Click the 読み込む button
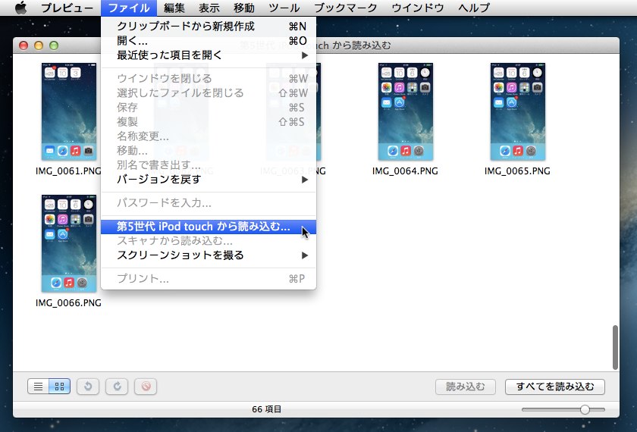Viewport: 637px width, 432px height. point(466,387)
